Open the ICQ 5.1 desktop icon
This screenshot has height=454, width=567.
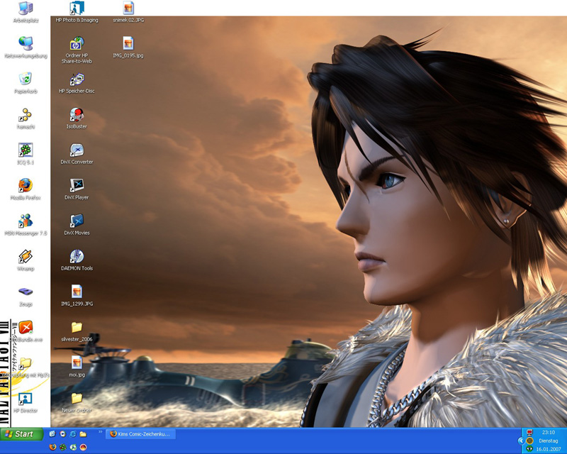click(26, 150)
